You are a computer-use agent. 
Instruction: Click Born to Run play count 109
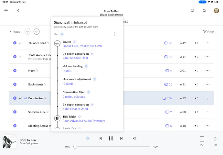[x=167, y=98]
